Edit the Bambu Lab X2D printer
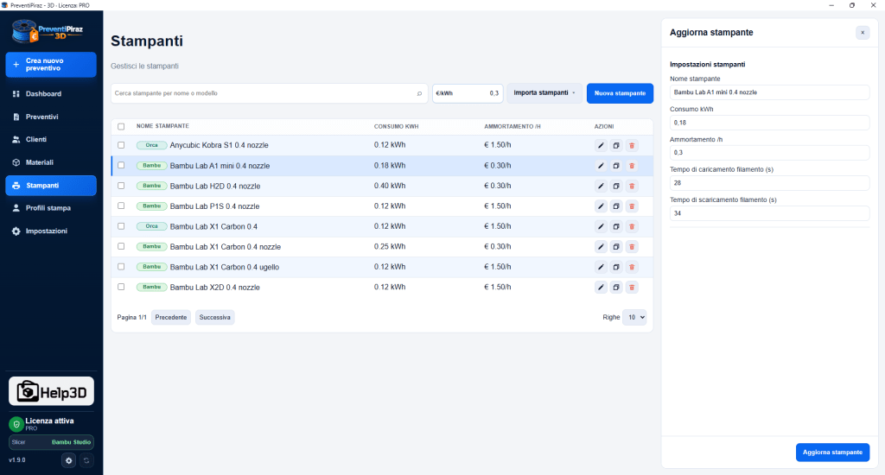The width and height of the screenshot is (885, 475). pyautogui.click(x=601, y=288)
